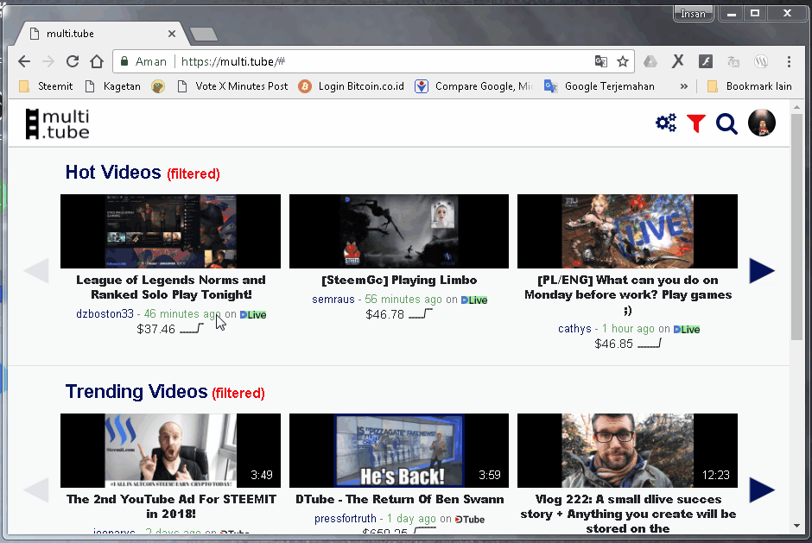This screenshot has height=543, width=812.
Task: Click the DLive badge under cathys's video
Action: pyautogui.click(x=687, y=330)
